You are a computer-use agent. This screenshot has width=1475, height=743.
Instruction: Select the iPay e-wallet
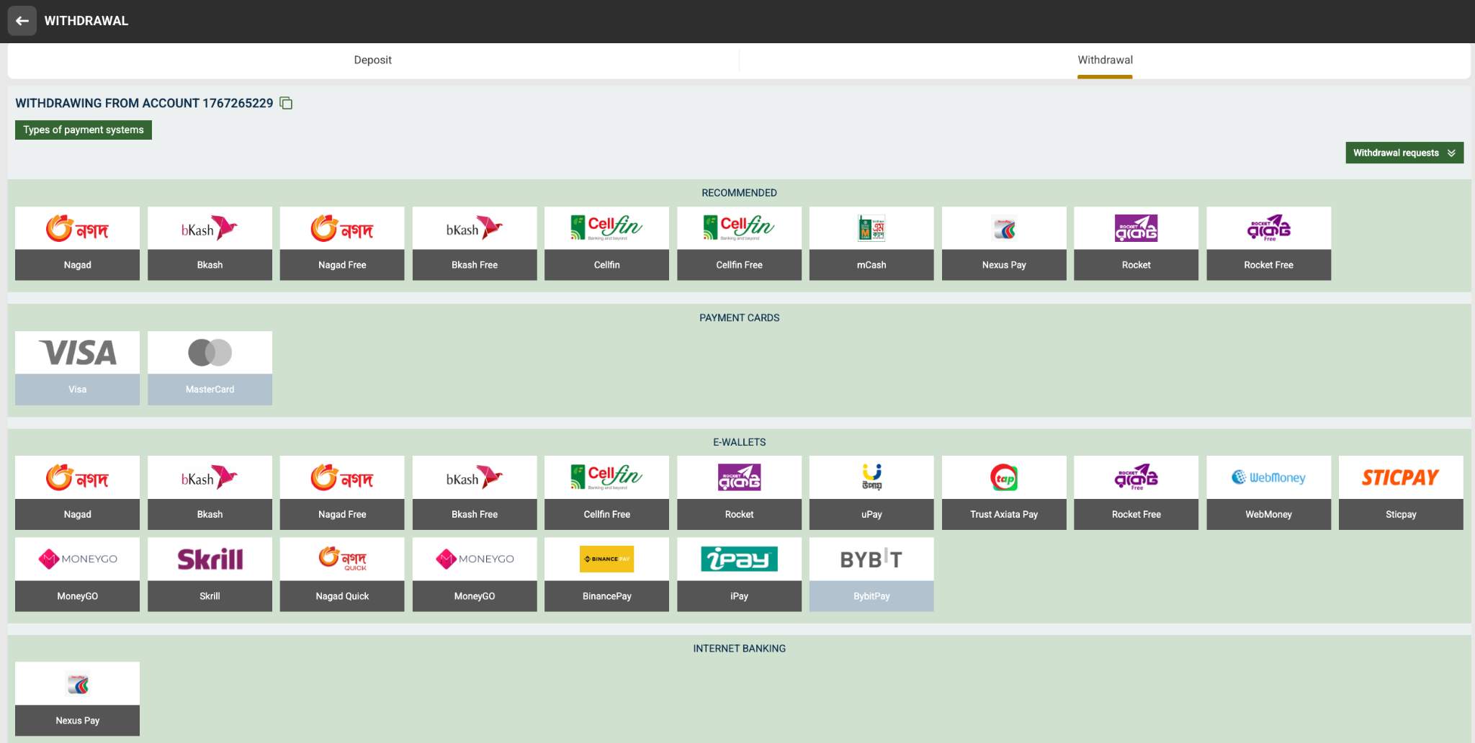tap(739, 575)
